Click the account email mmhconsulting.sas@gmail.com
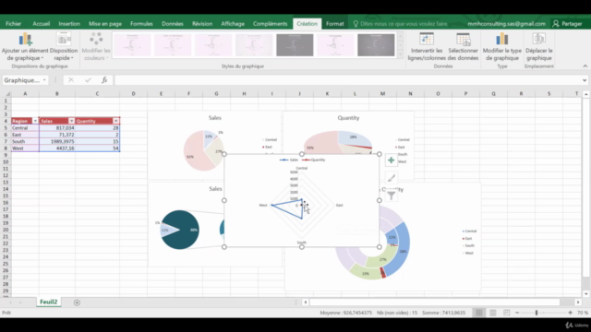Image resolution: width=591 pixels, height=332 pixels. 506,24
